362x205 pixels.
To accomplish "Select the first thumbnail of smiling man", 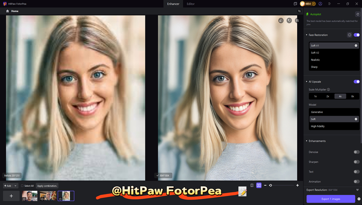I will pyautogui.click(x=30, y=196).
